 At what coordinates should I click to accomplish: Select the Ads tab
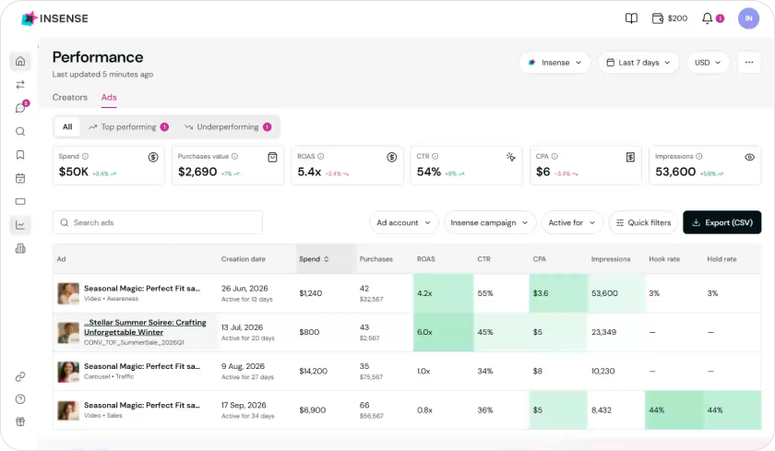click(x=109, y=98)
